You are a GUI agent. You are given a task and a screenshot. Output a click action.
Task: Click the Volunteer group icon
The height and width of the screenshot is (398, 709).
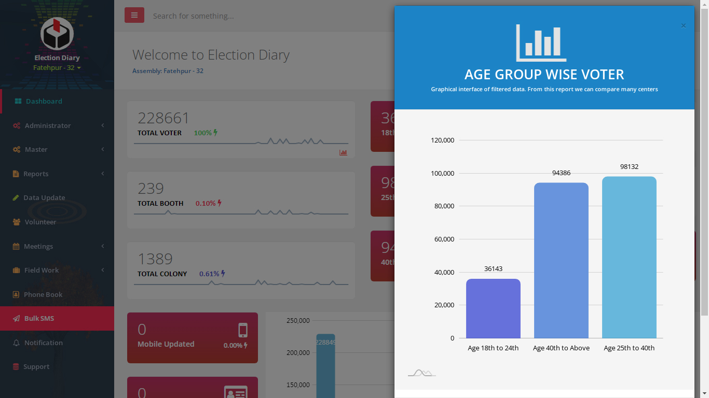click(x=16, y=222)
